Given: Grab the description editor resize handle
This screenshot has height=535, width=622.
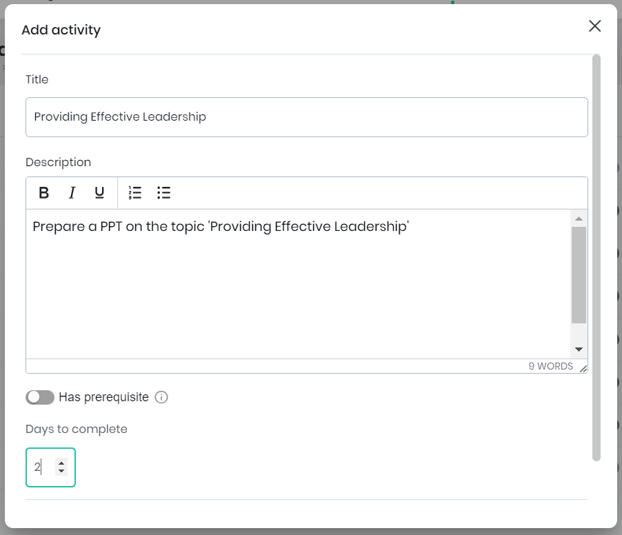Looking at the screenshot, I should (583, 369).
